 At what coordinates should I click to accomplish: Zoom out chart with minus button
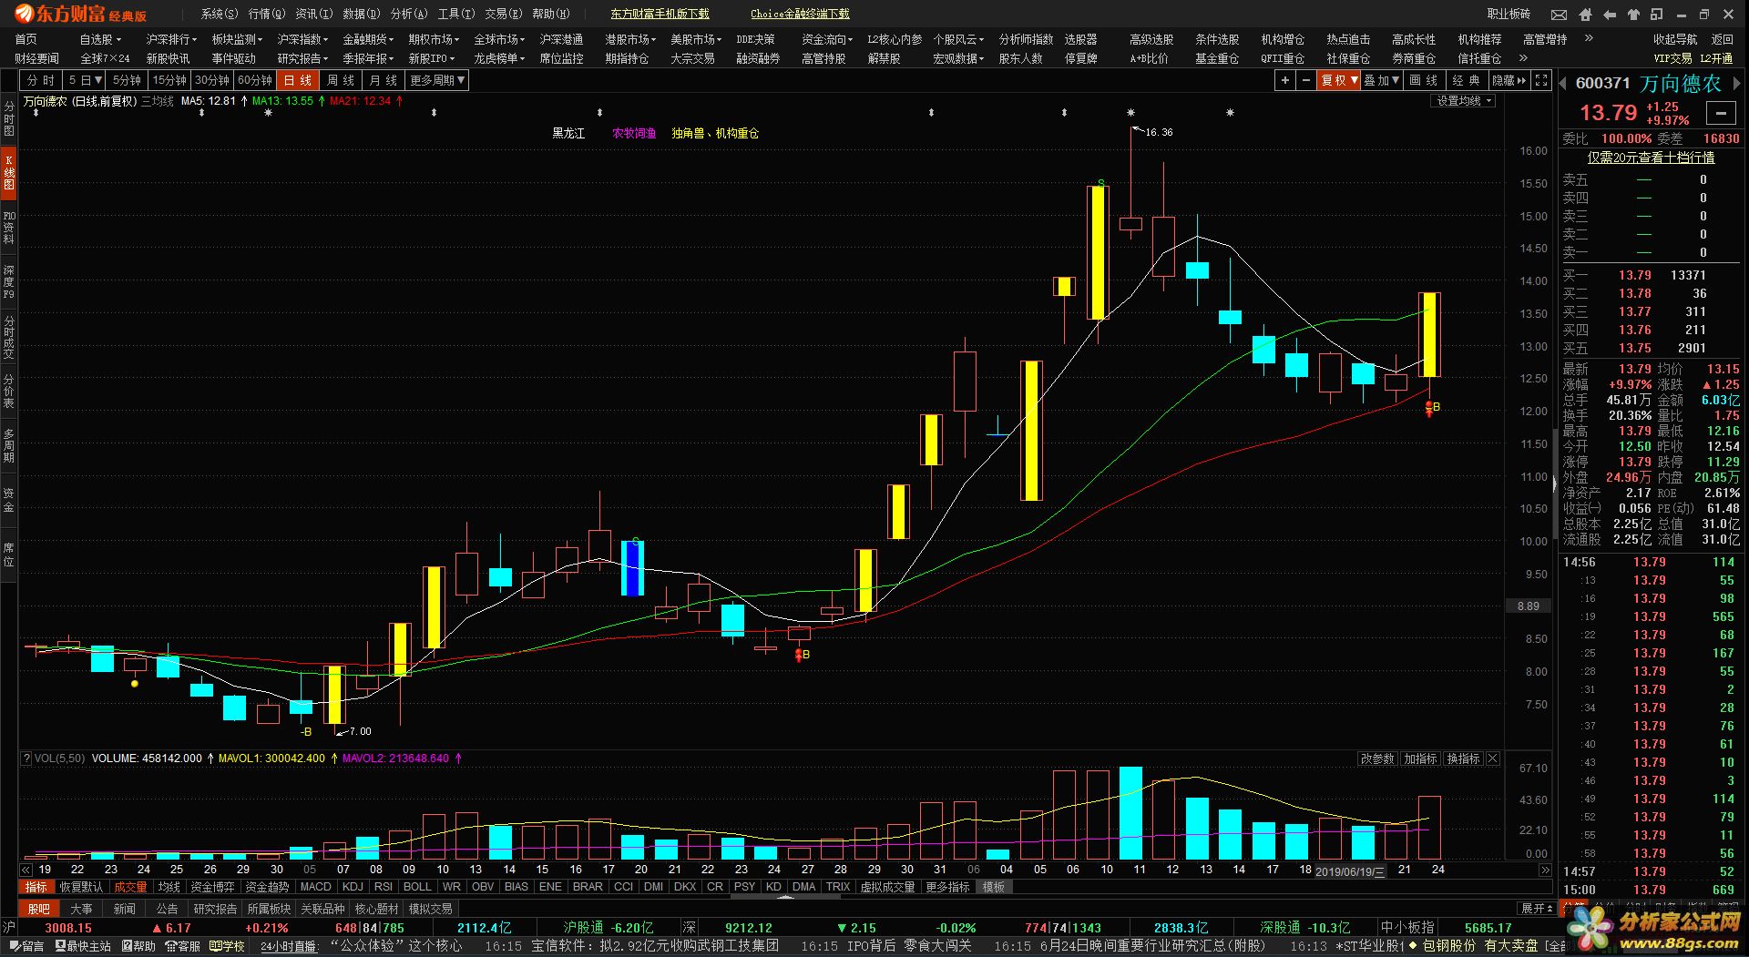coord(1305,80)
